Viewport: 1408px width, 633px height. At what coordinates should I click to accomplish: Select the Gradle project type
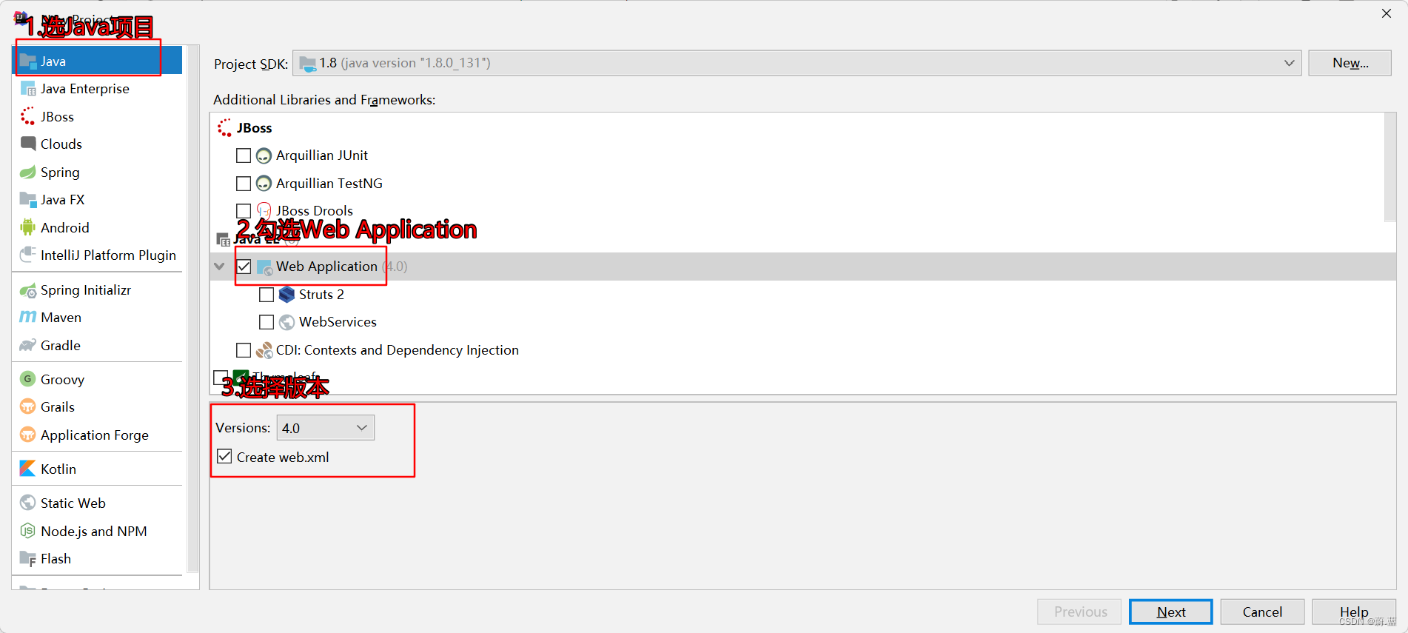[98, 345]
